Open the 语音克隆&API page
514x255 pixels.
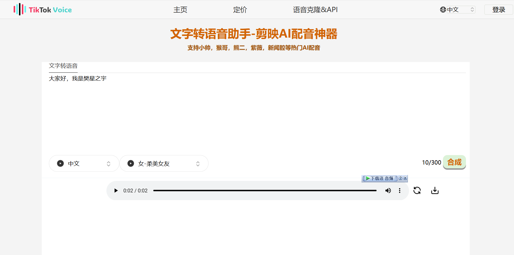click(x=315, y=10)
